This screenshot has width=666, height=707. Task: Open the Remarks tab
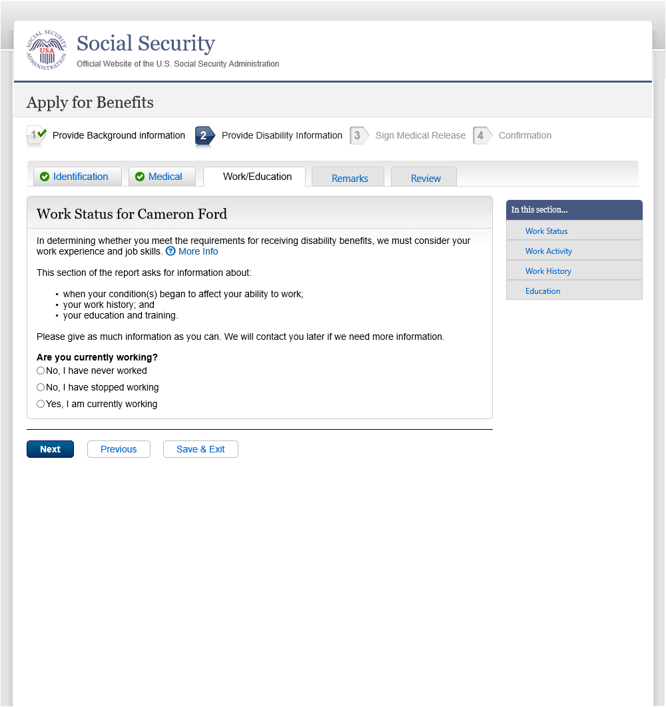click(x=350, y=178)
